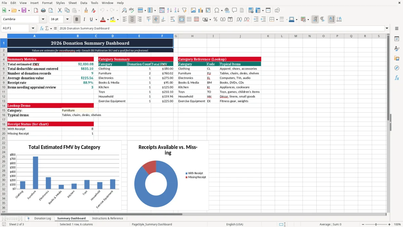This screenshot has height=227, width=403.
Task: Click the row 14 header
Action: tap(3, 106)
